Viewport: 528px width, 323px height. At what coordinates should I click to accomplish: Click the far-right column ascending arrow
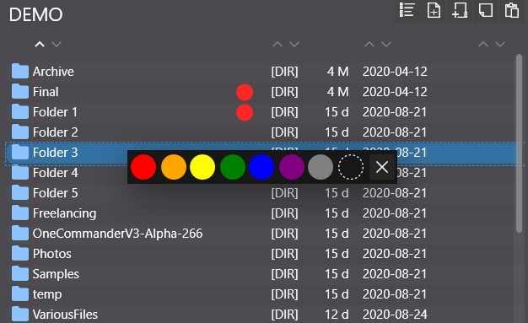pyautogui.click(x=483, y=44)
